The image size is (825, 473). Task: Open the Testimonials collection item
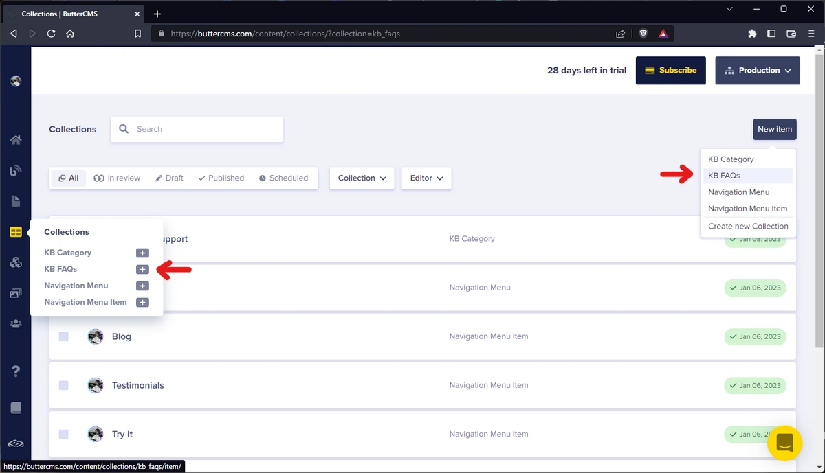(138, 385)
